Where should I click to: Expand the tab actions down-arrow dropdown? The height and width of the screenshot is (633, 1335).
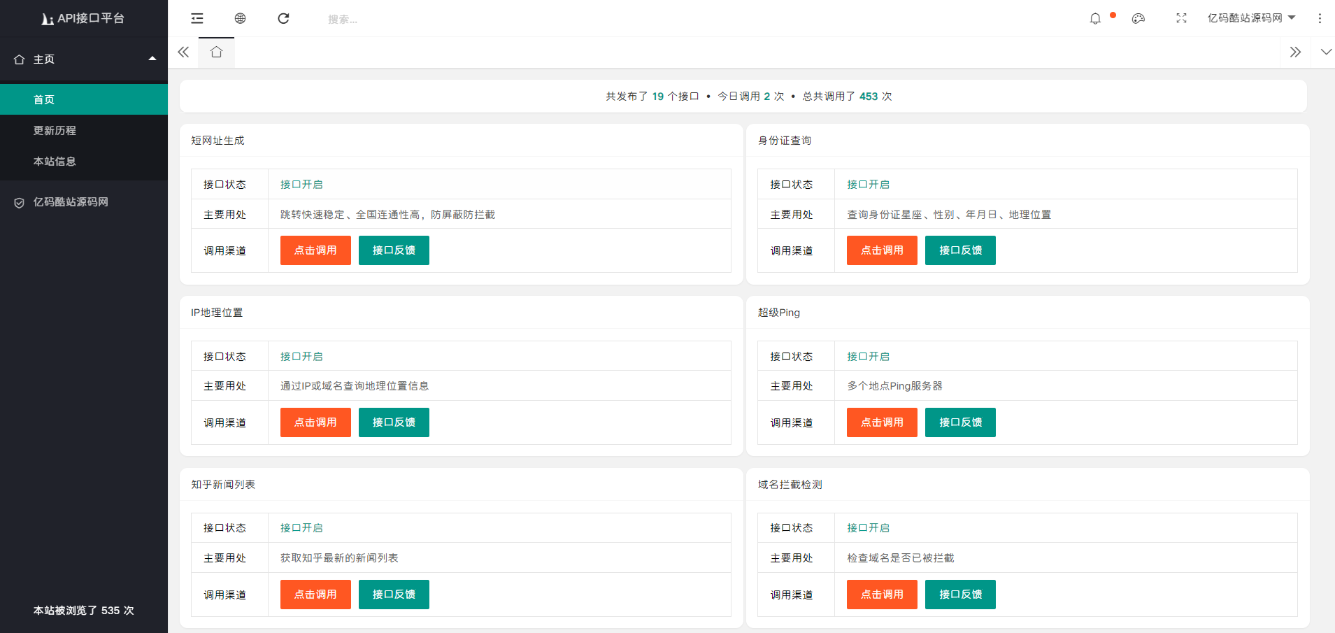click(1325, 52)
